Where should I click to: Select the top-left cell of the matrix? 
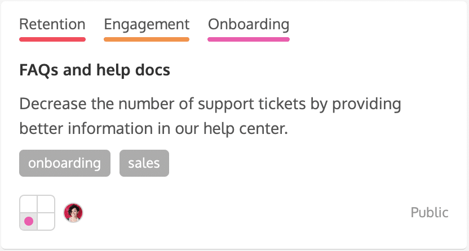(29, 204)
